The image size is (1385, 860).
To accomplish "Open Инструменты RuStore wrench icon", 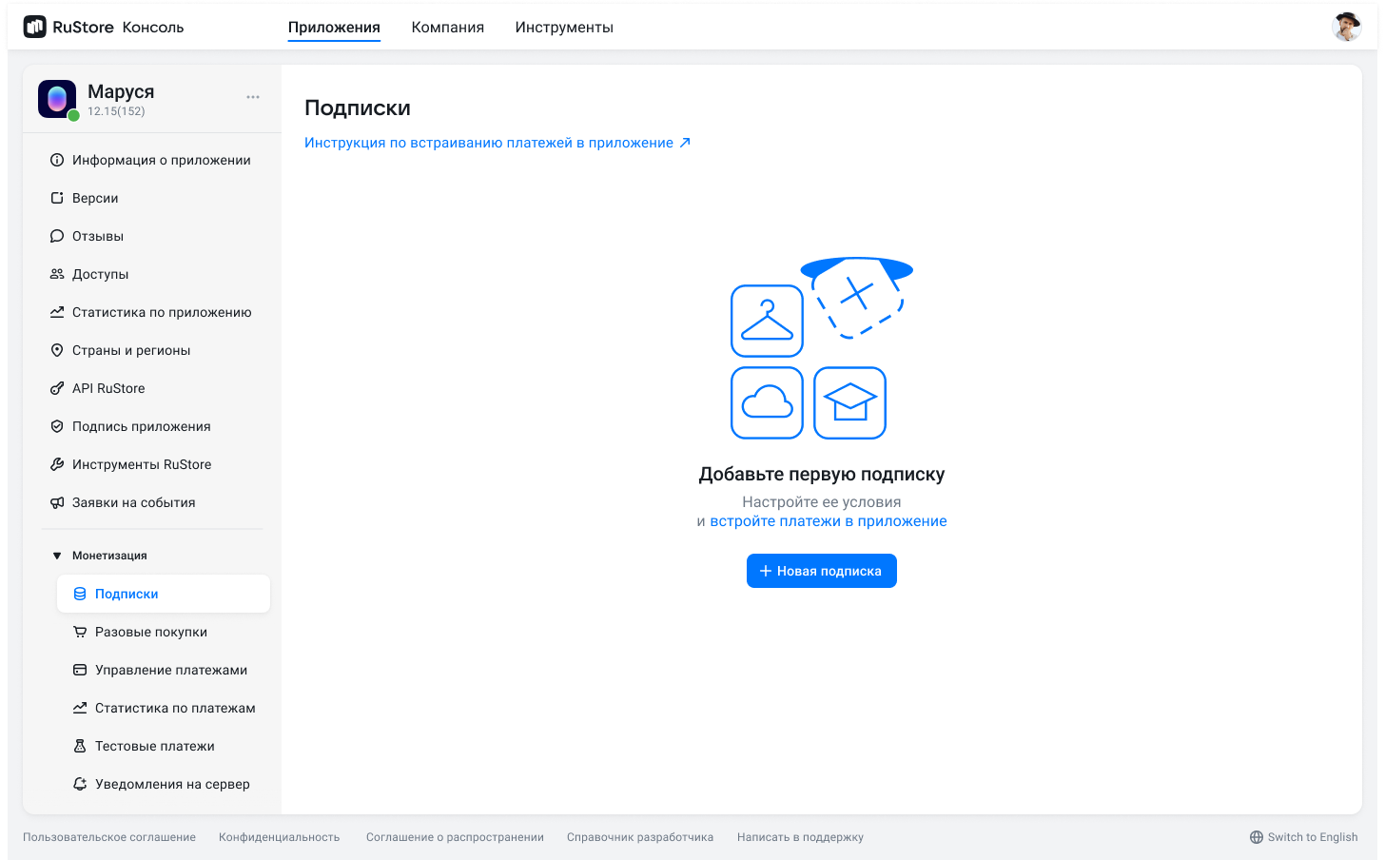I will pos(57,463).
